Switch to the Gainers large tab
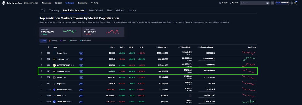 click(x=120, y=10)
